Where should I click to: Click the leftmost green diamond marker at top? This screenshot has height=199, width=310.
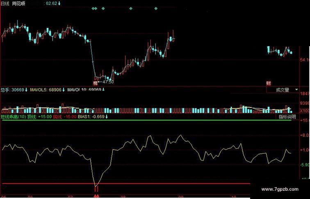93,9
